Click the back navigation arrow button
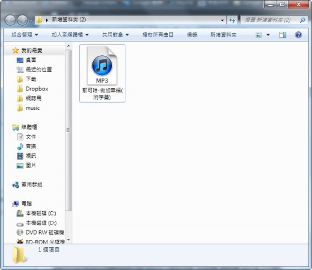 click(x=10, y=20)
